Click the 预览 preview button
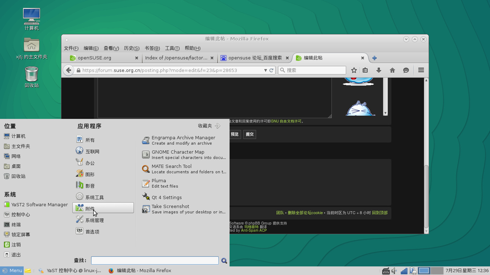The image size is (490, 275). pyautogui.click(x=235, y=134)
